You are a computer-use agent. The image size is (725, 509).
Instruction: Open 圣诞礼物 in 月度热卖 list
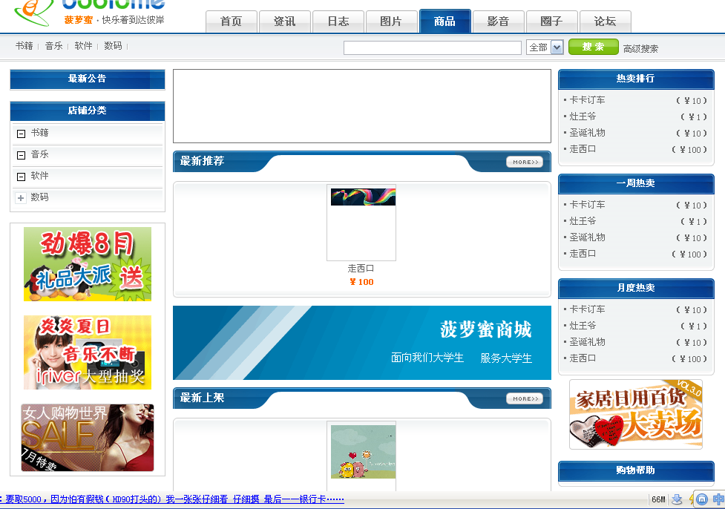[587, 341]
